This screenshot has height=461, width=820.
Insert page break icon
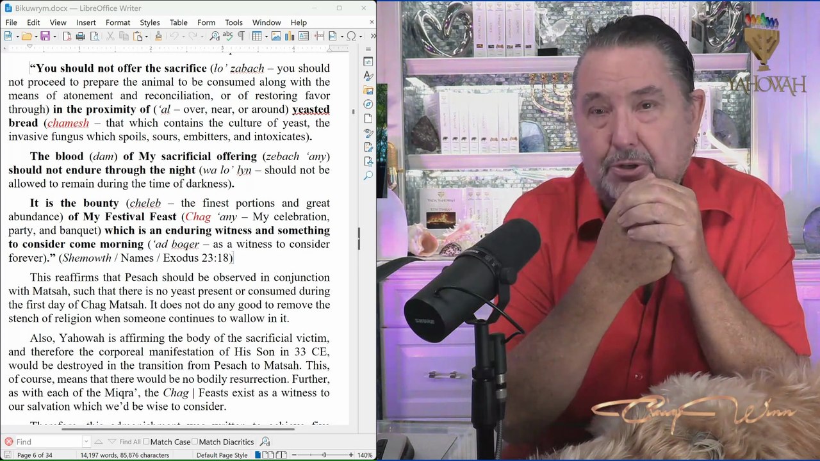[x=318, y=36]
